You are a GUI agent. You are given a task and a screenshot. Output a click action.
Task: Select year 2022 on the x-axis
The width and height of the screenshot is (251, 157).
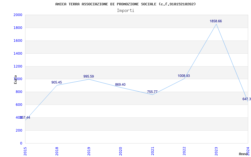click(x=184, y=151)
